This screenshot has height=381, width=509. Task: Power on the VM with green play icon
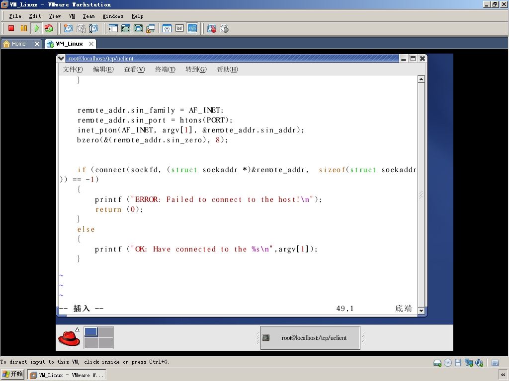[x=36, y=28]
